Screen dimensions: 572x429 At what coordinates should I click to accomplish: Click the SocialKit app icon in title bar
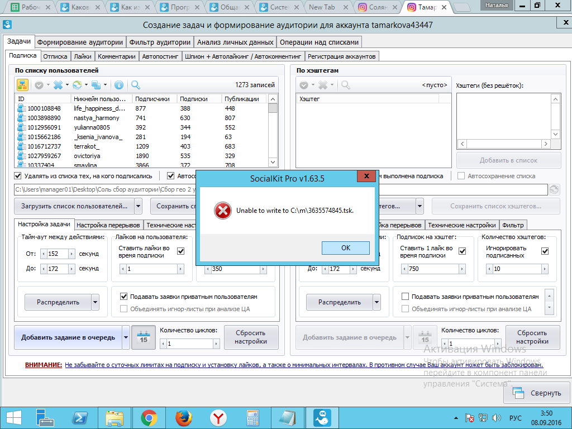coord(7,25)
